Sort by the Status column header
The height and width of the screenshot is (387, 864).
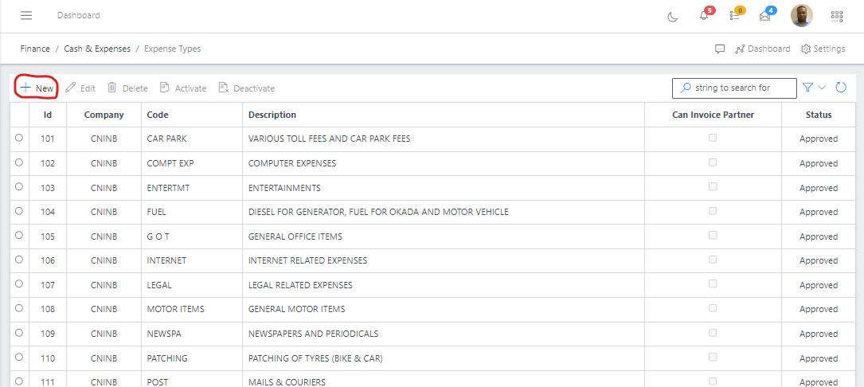[x=819, y=115]
